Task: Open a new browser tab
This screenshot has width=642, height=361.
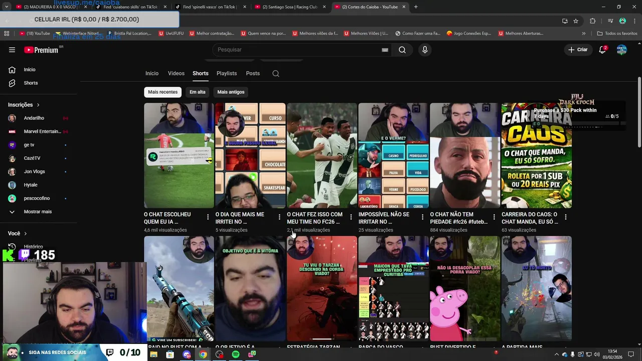Action: pos(416,7)
